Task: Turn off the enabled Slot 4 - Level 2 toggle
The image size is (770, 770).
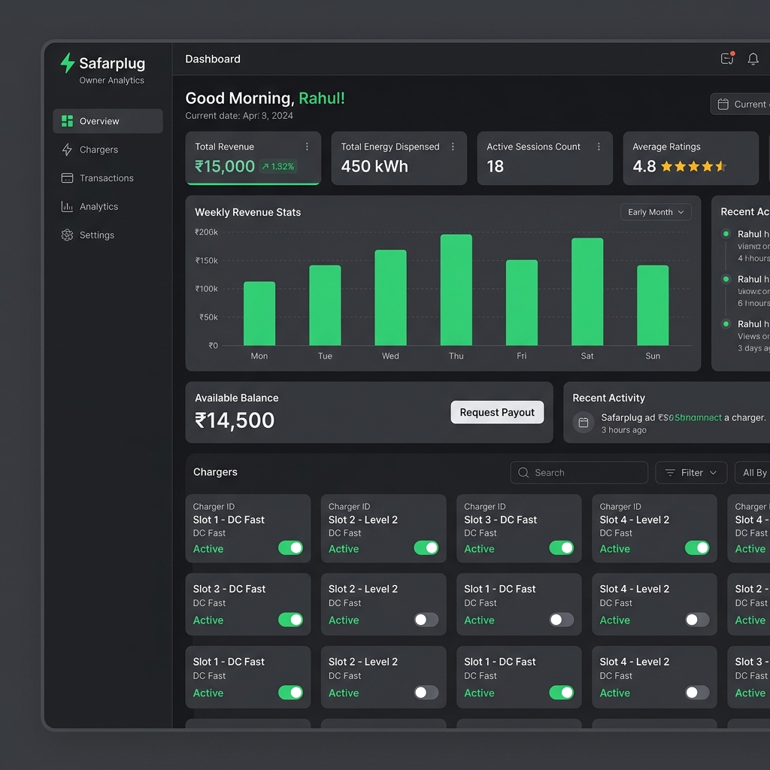Action: tap(697, 547)
